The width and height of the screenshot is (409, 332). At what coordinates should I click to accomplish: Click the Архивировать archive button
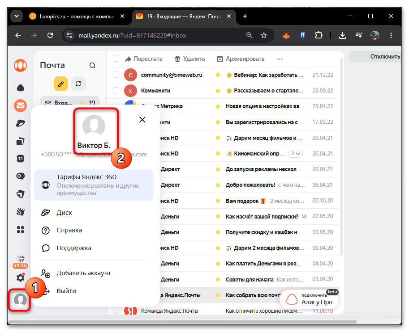click(x=241, y=59)
